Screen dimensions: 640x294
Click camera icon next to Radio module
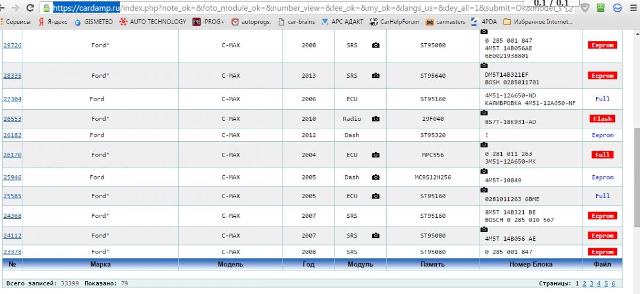376,119
